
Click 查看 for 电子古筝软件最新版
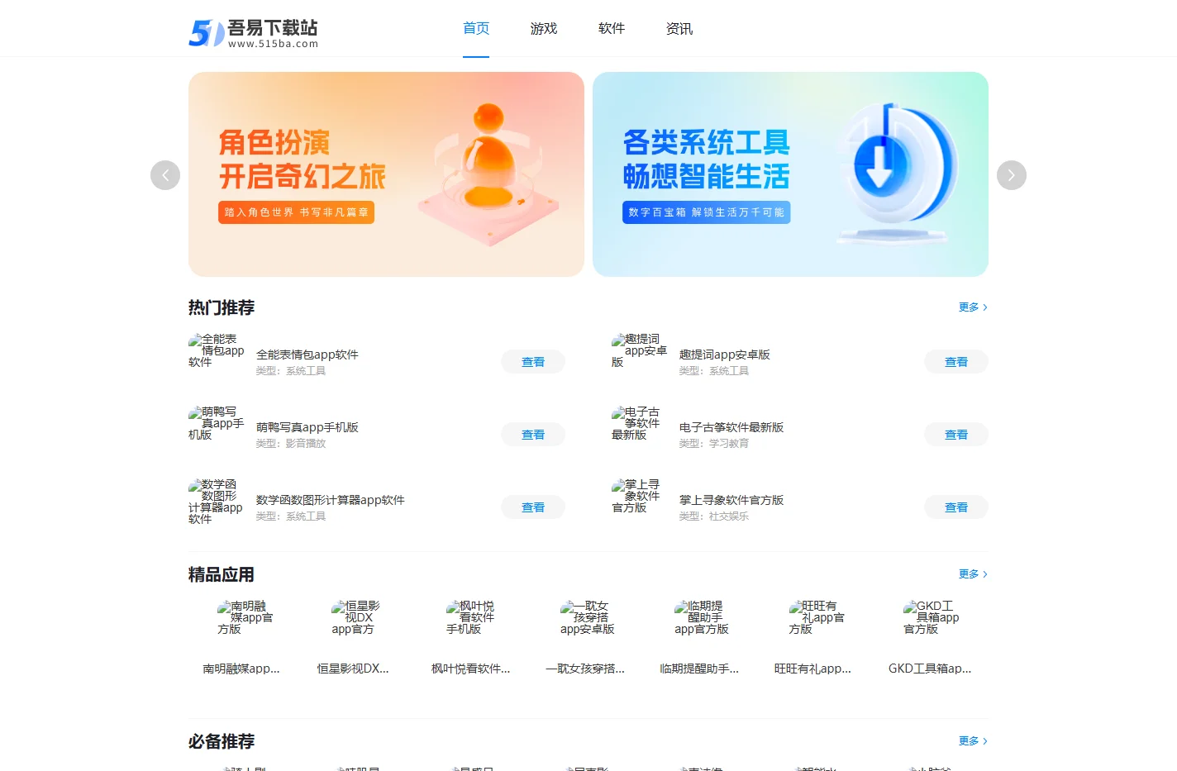point(956,435)
